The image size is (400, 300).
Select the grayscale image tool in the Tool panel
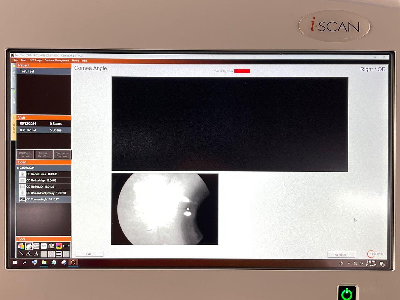click(x=29, y=246)
